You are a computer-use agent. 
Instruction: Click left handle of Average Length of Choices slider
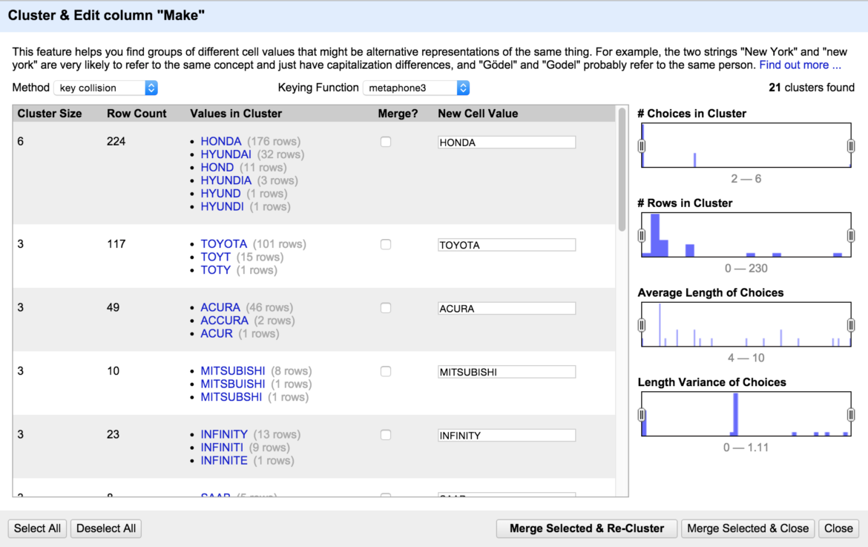[x=642, y=325]
